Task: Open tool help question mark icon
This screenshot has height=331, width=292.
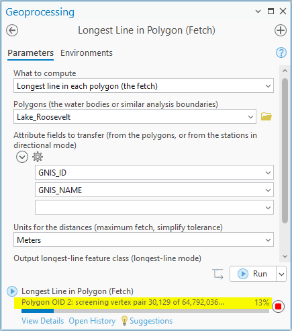Action: pyautogui.click(x=281, y=52)
